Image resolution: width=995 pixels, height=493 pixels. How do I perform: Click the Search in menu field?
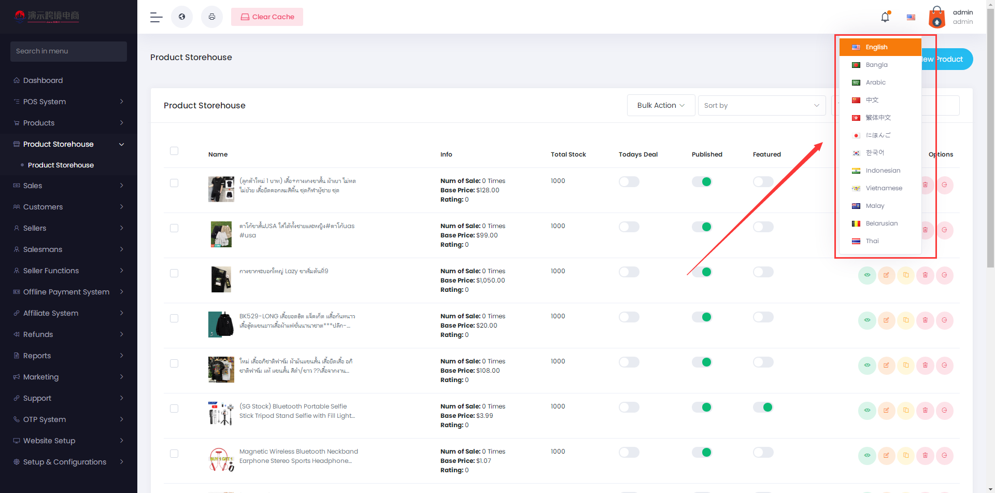pyautogui.click(x=68, y=51)
